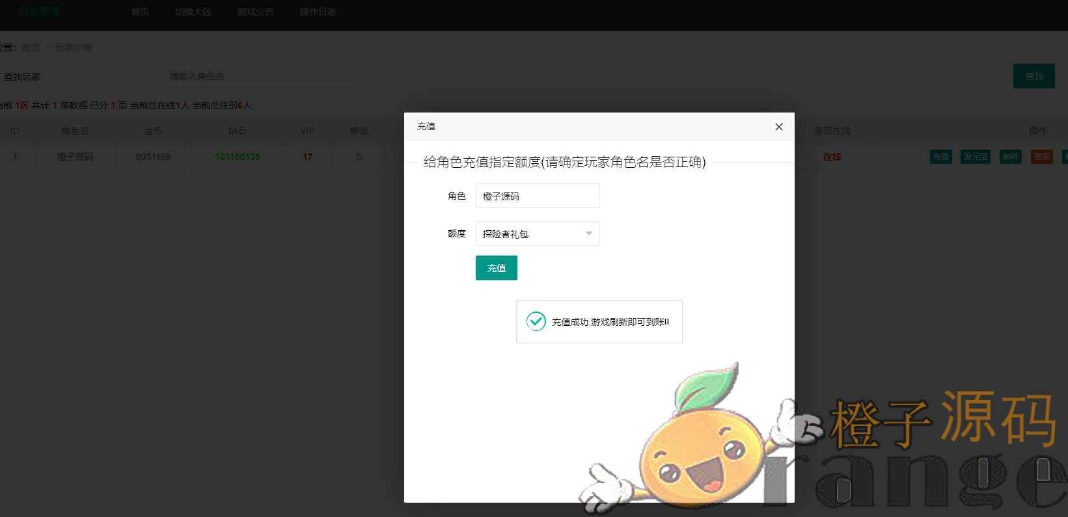Click the 后台管理 logo in header

[x=39, y=12]
